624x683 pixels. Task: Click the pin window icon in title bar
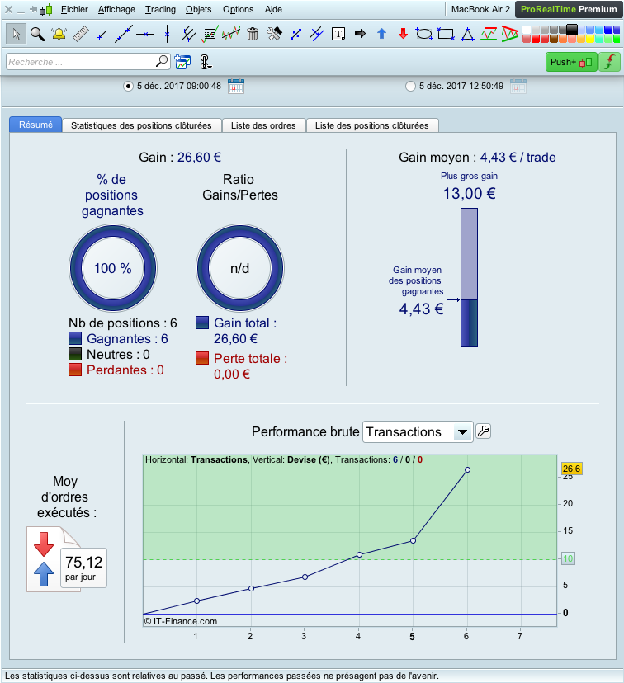pos(33,9)
